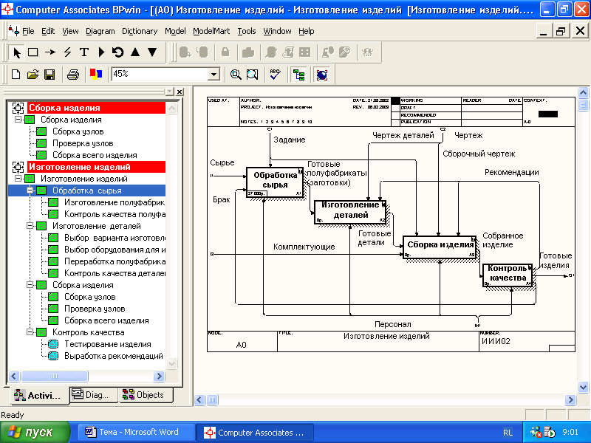Image resolution: width=591 pixels, height=443 pixels.
Task: Select the red Сборка изделия model header
Action: [96, 108]
